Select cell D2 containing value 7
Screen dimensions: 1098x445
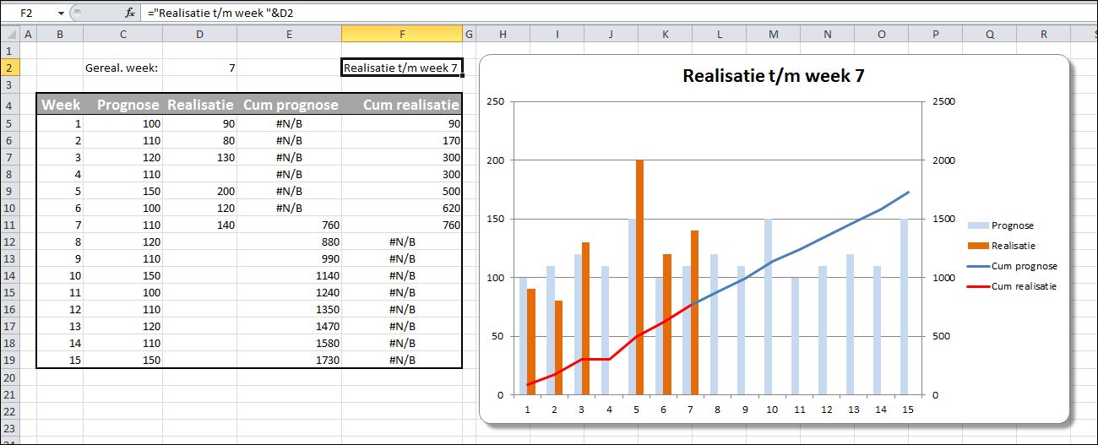[199, 68]
